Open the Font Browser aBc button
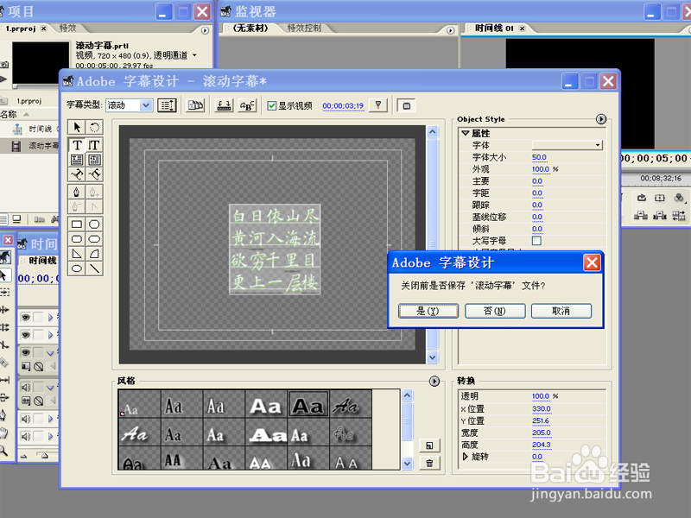691x518 pixels. [x=247, y=105]
